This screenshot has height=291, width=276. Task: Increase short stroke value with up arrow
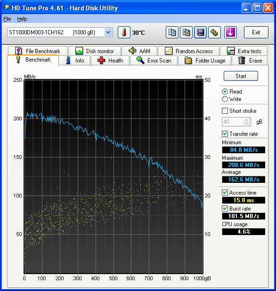[x=247, y=120]
